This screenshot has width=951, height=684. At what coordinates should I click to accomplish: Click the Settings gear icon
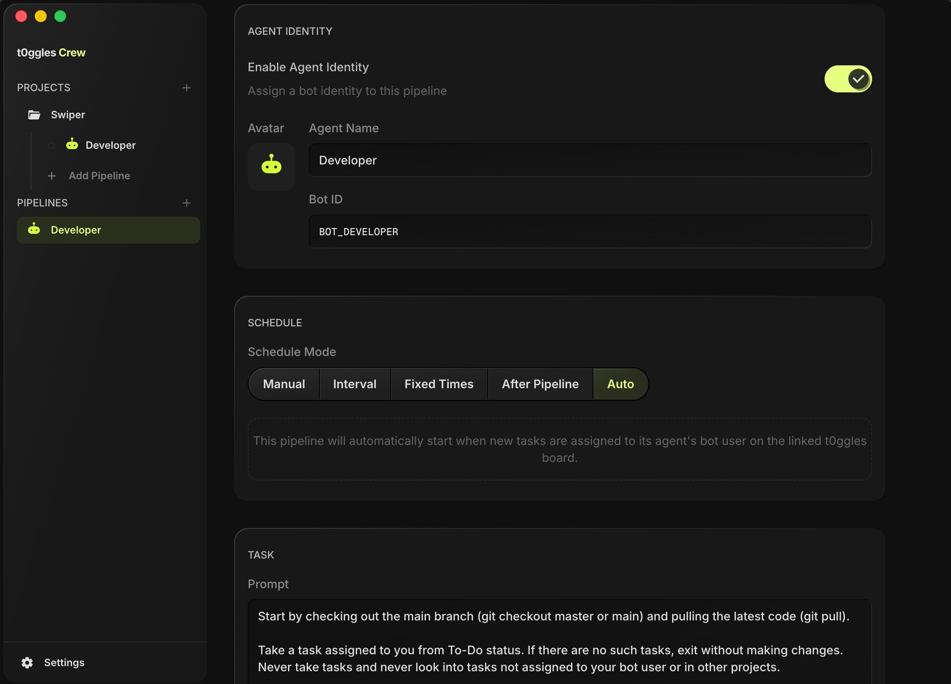pos(27,663)
